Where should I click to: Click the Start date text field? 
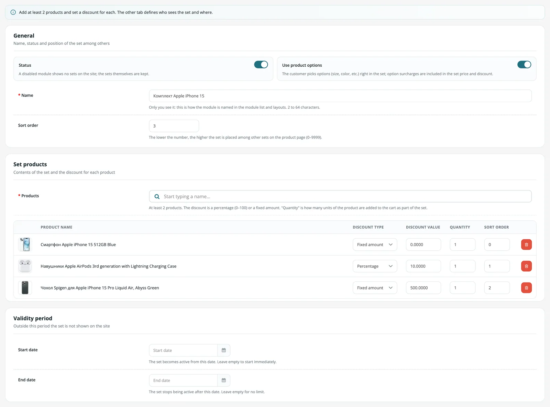(183, 350)
